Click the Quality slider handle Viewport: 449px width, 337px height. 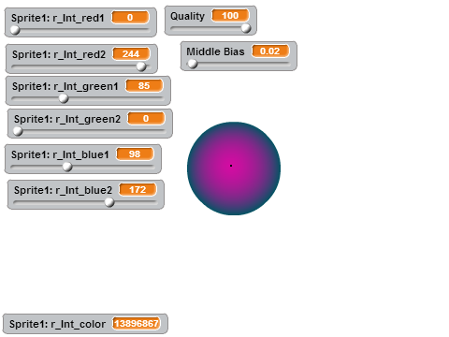click(x=246, y=28)
